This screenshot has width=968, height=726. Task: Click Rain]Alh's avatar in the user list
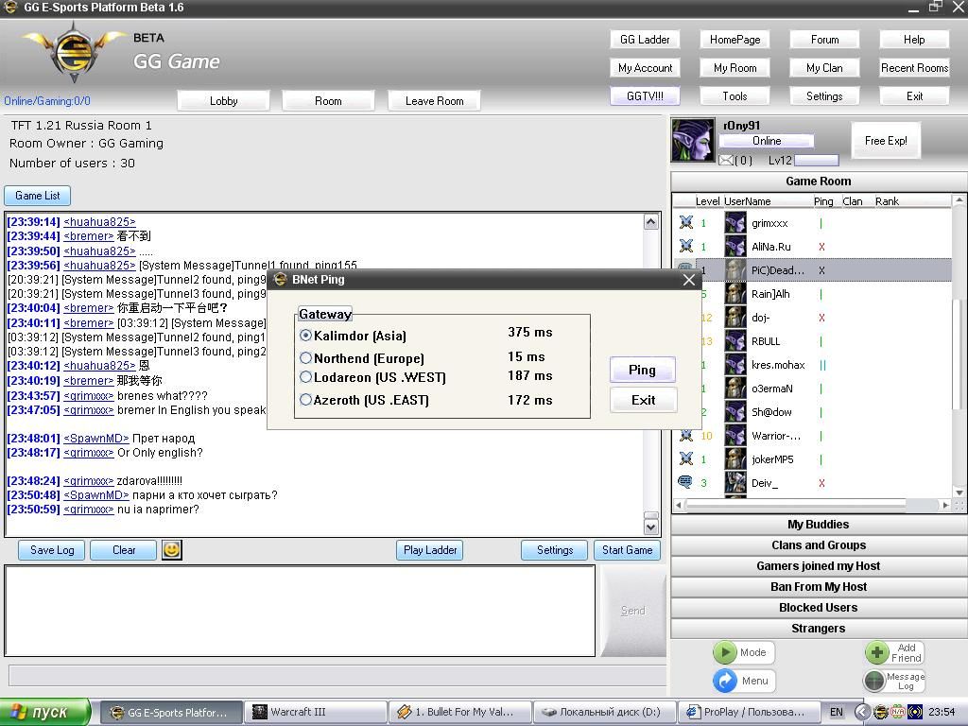click(735, 293)
